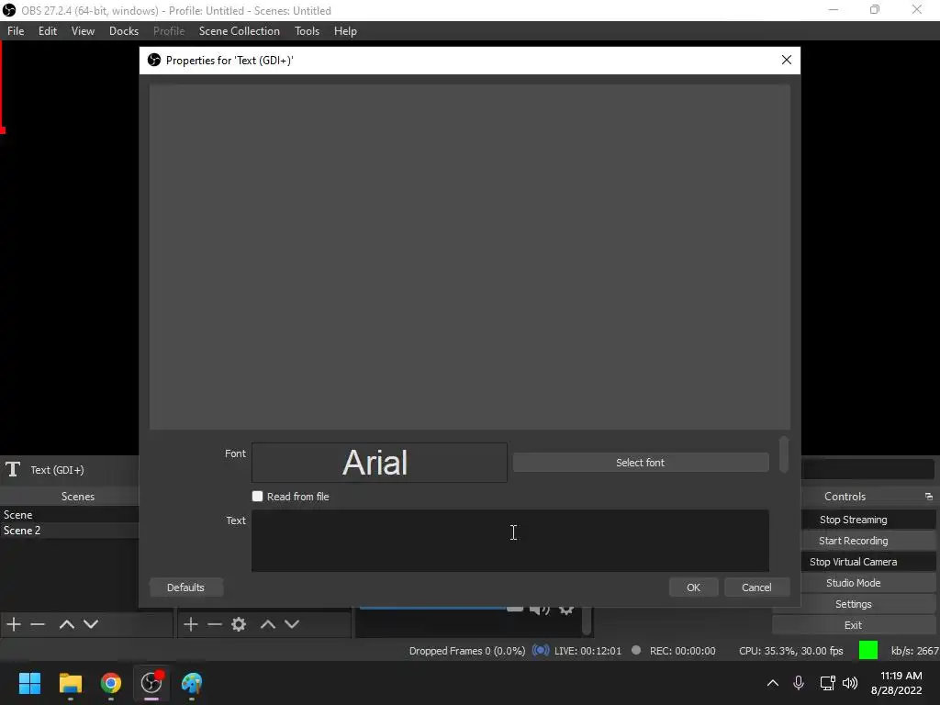The height and width of the screenshot is (705, 940).
Task: Click the grey source preview area in Properties
Action: [x=469, y=257]
